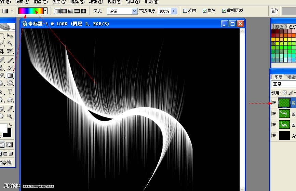Choose Radial Gradient style

(64, 11)
